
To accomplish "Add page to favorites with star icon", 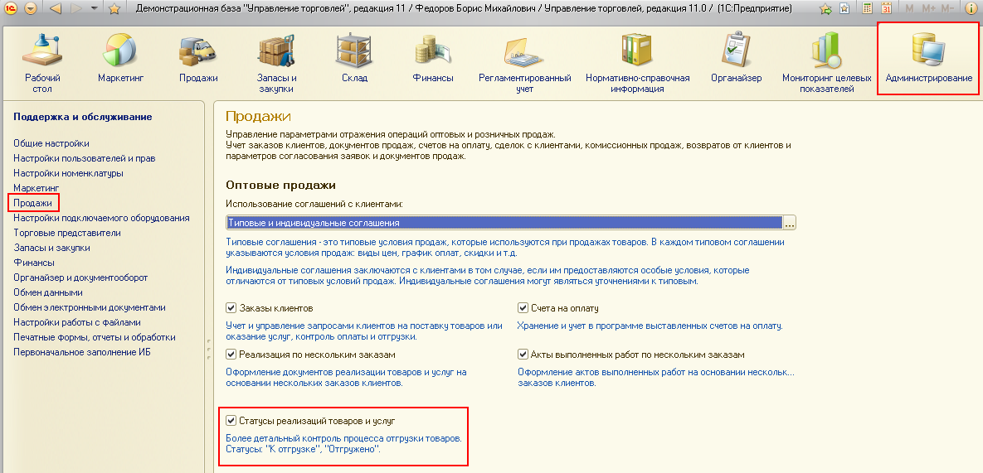I will pyautogui.click(x=114, y=8).
